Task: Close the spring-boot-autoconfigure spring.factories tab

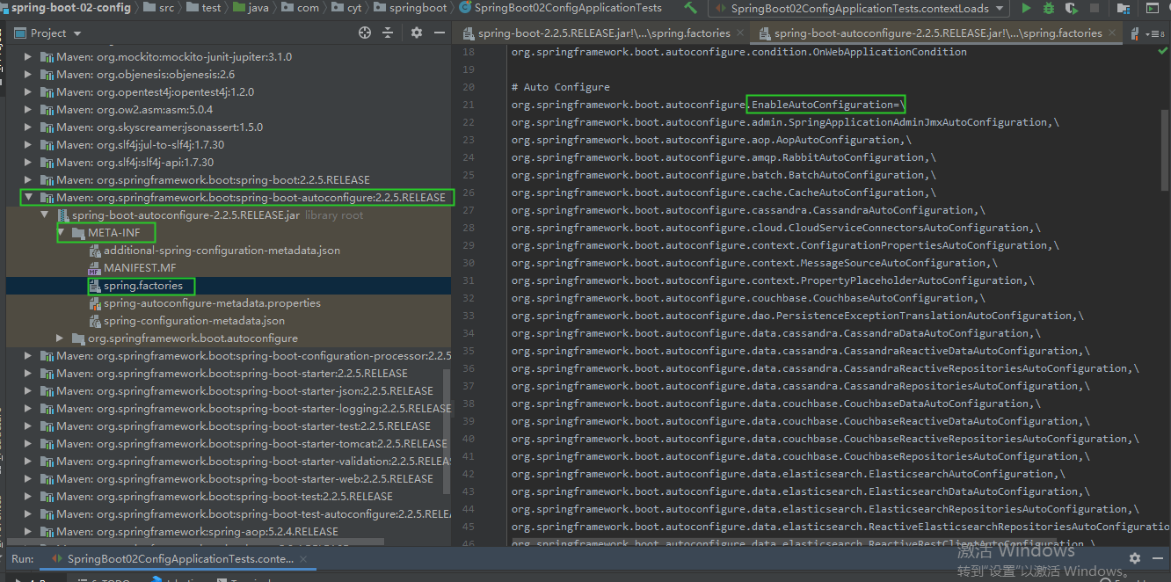Action: pyautogui.click(x=1110, y=33)
